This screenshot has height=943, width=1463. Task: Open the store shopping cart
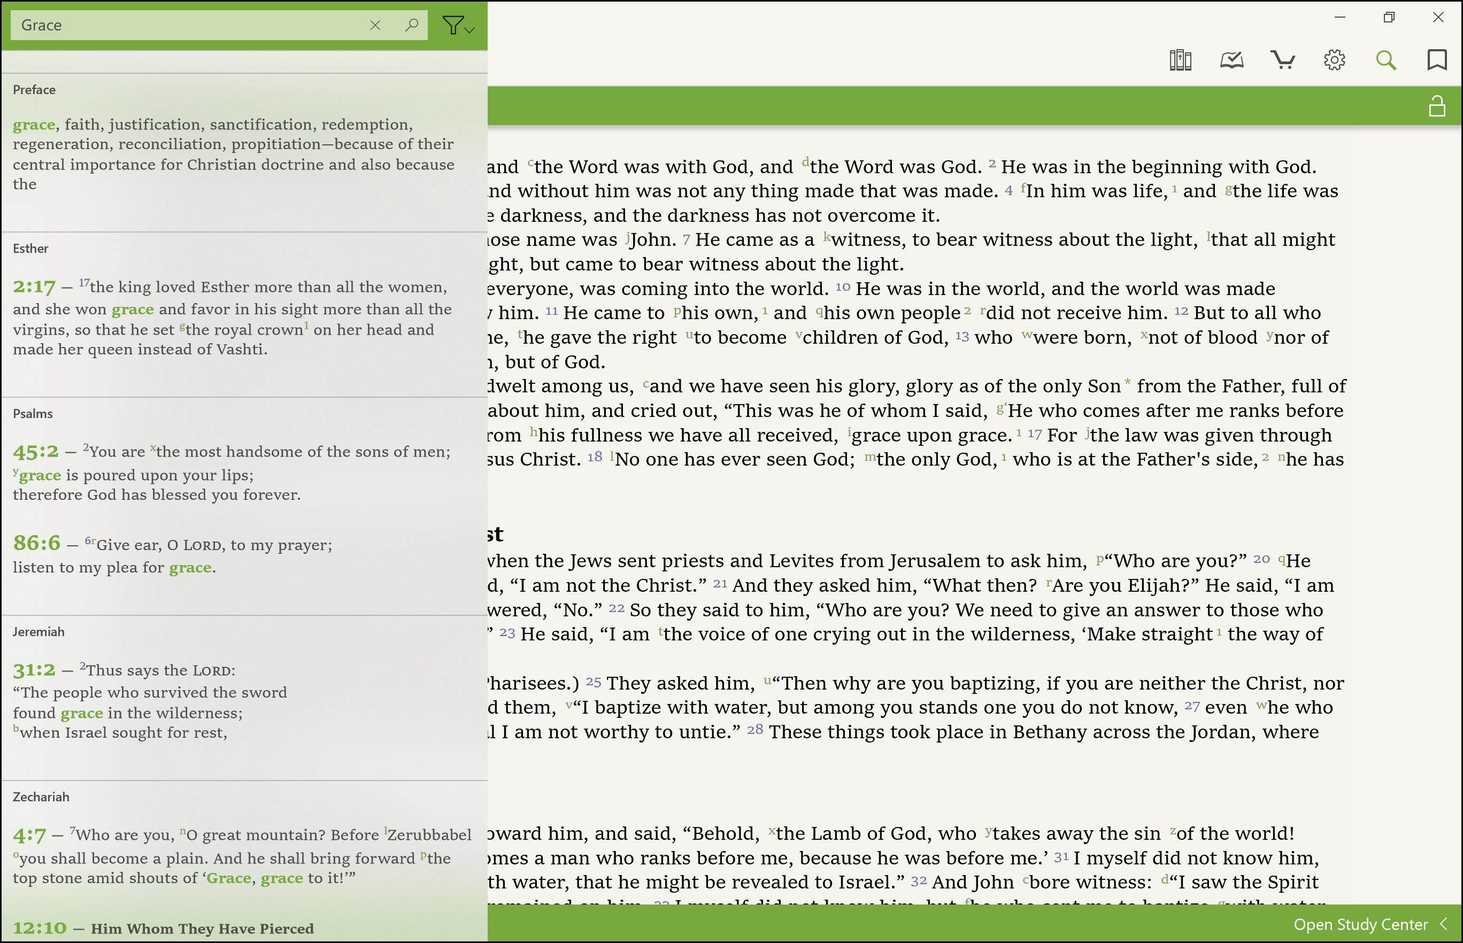coord(1282,60)
